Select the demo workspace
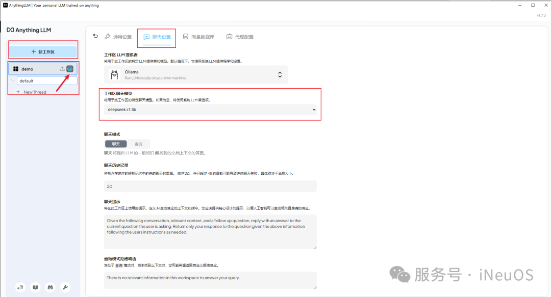 43,69
